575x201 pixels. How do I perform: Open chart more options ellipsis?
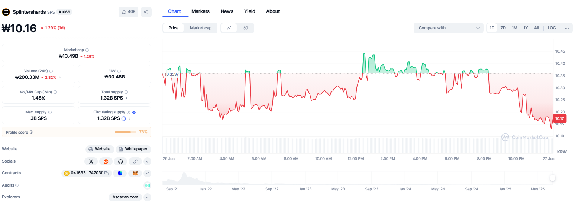567,28
